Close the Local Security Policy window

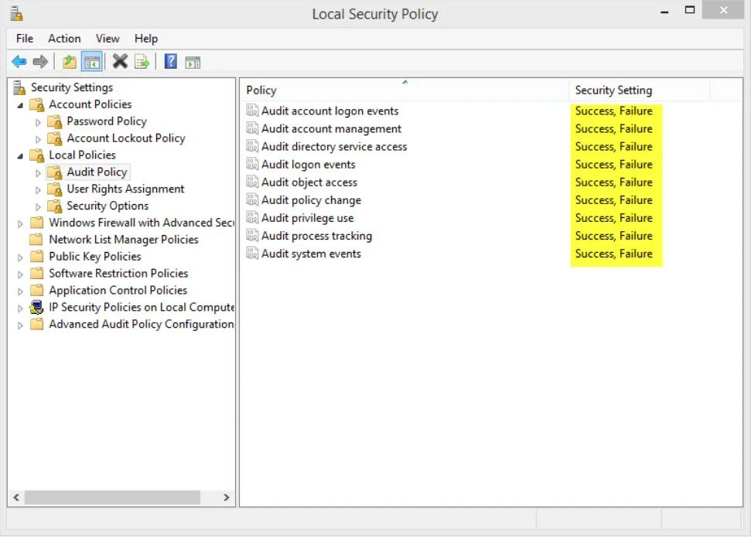[724, 10]
